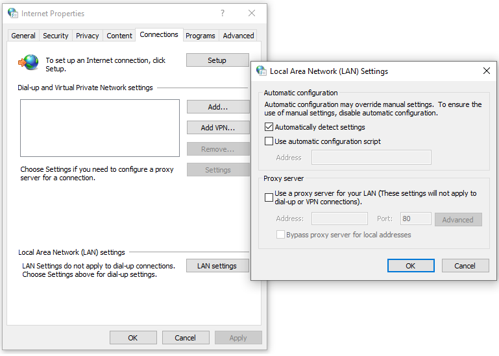Screen dimensions: 499x356
Task: Switch to the Security tab
Action: [56, 36]
